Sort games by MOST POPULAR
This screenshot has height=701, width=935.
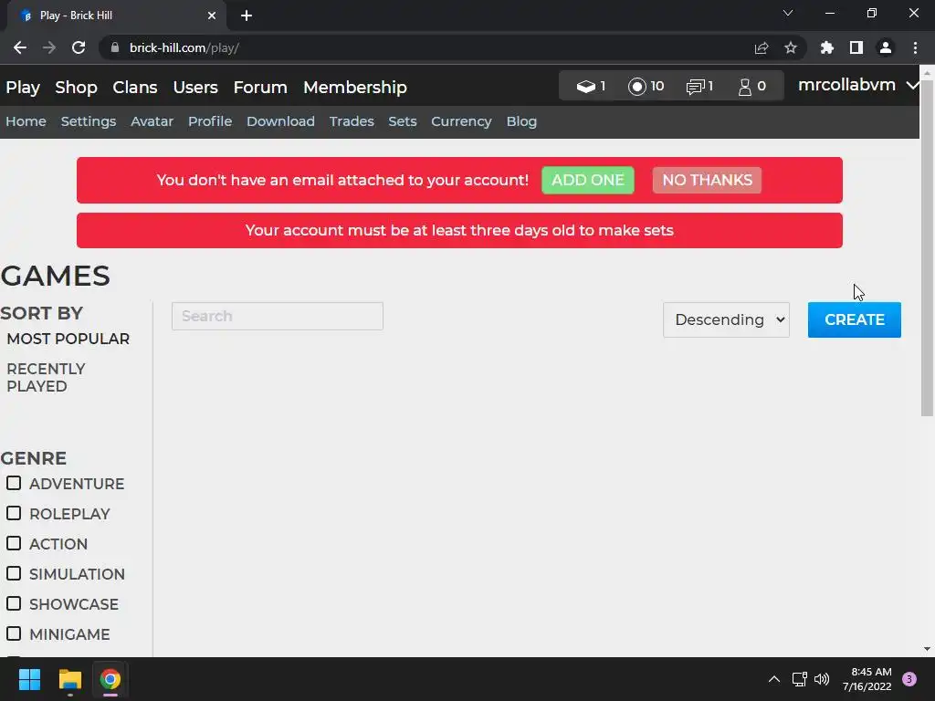pyautogui.click(x=68, y=339)
